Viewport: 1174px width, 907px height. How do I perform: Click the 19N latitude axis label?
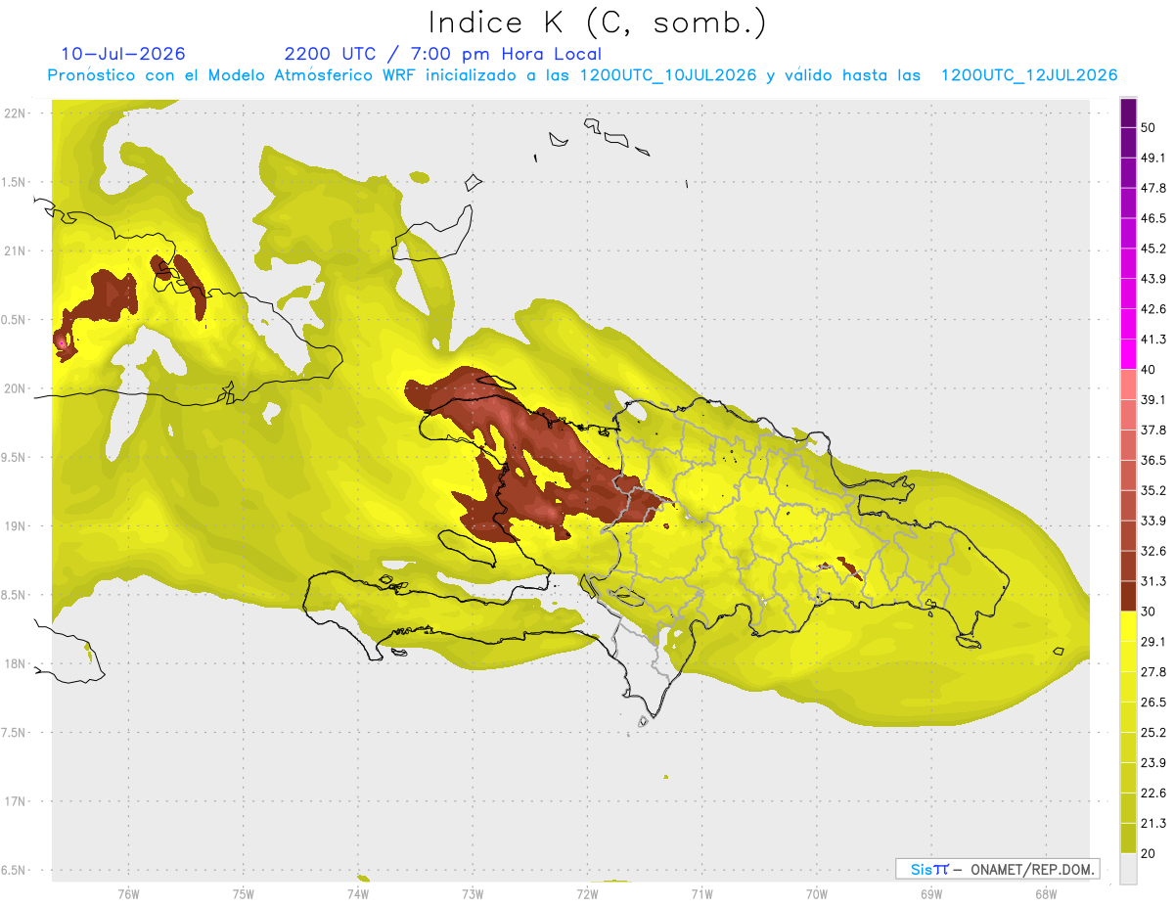tap(17, 525)
